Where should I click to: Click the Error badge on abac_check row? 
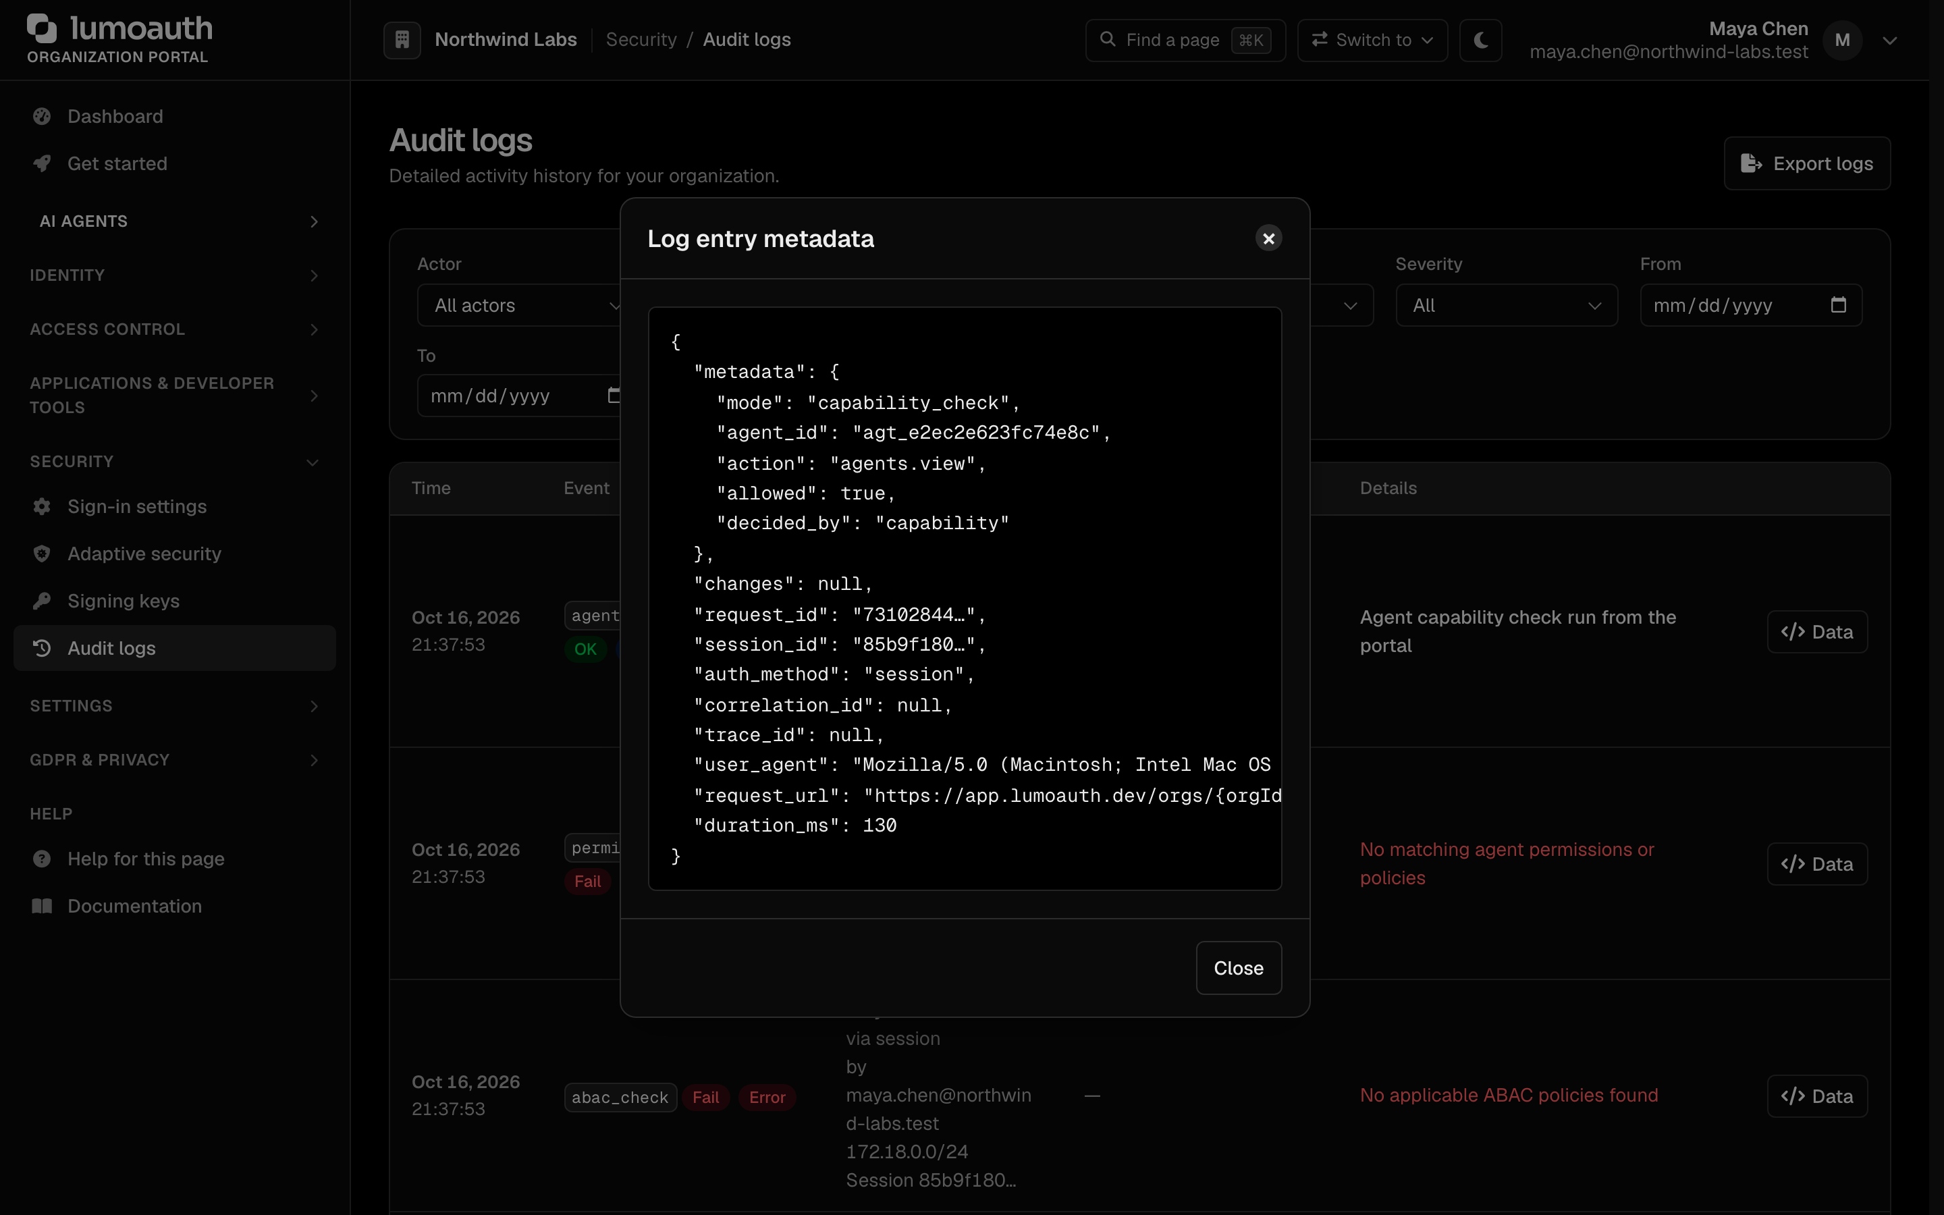click(x=767, y=1098)
